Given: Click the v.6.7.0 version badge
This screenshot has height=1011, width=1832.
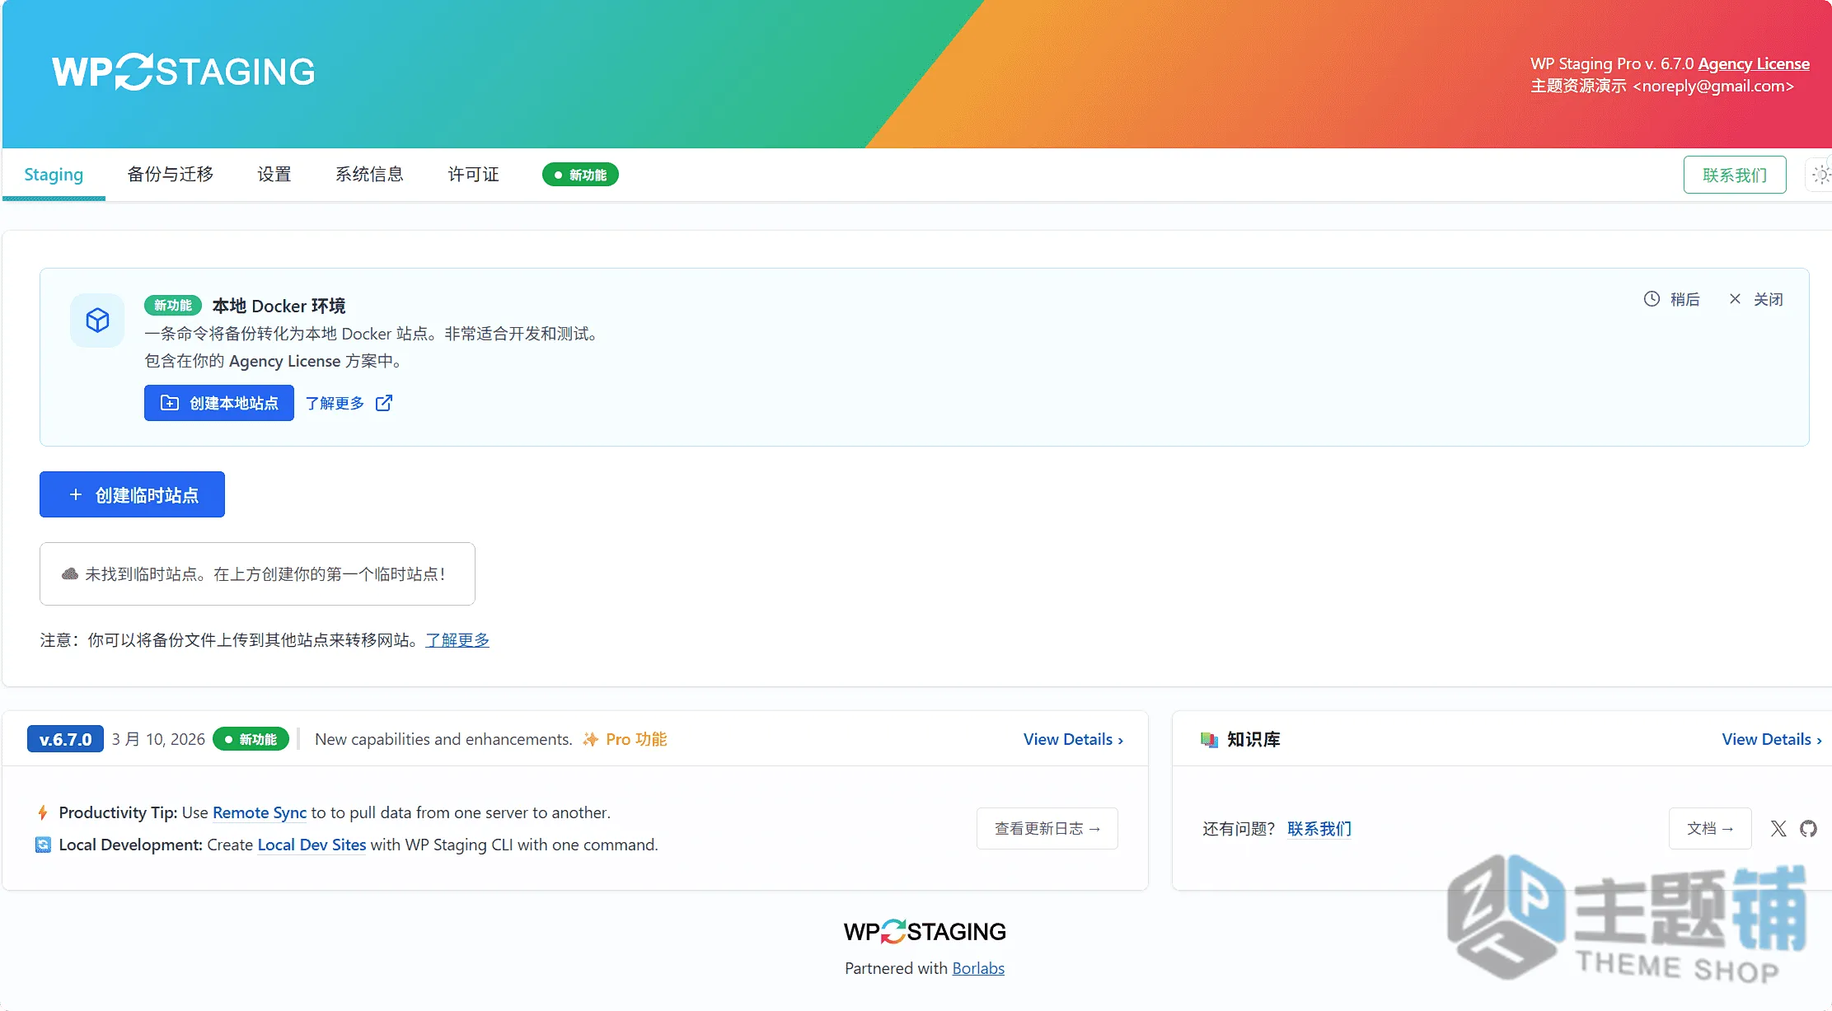Looking at the screenshot, I should pyautogui.click(x=65, y=739).
